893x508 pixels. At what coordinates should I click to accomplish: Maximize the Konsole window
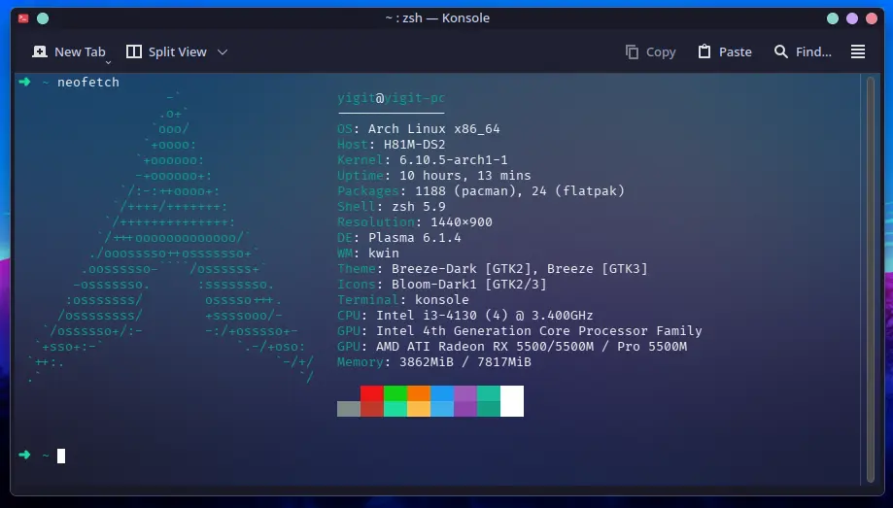(852, 18)
